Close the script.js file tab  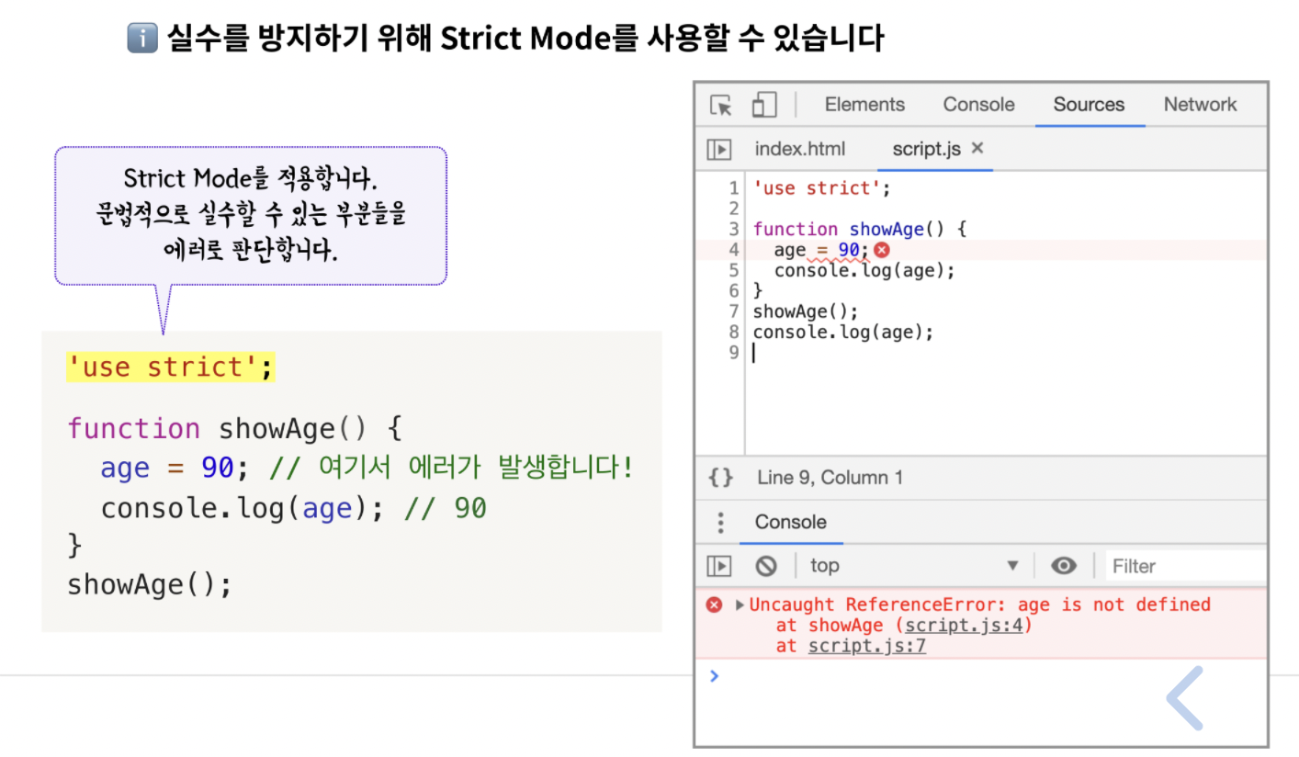[x=977, y=148]
